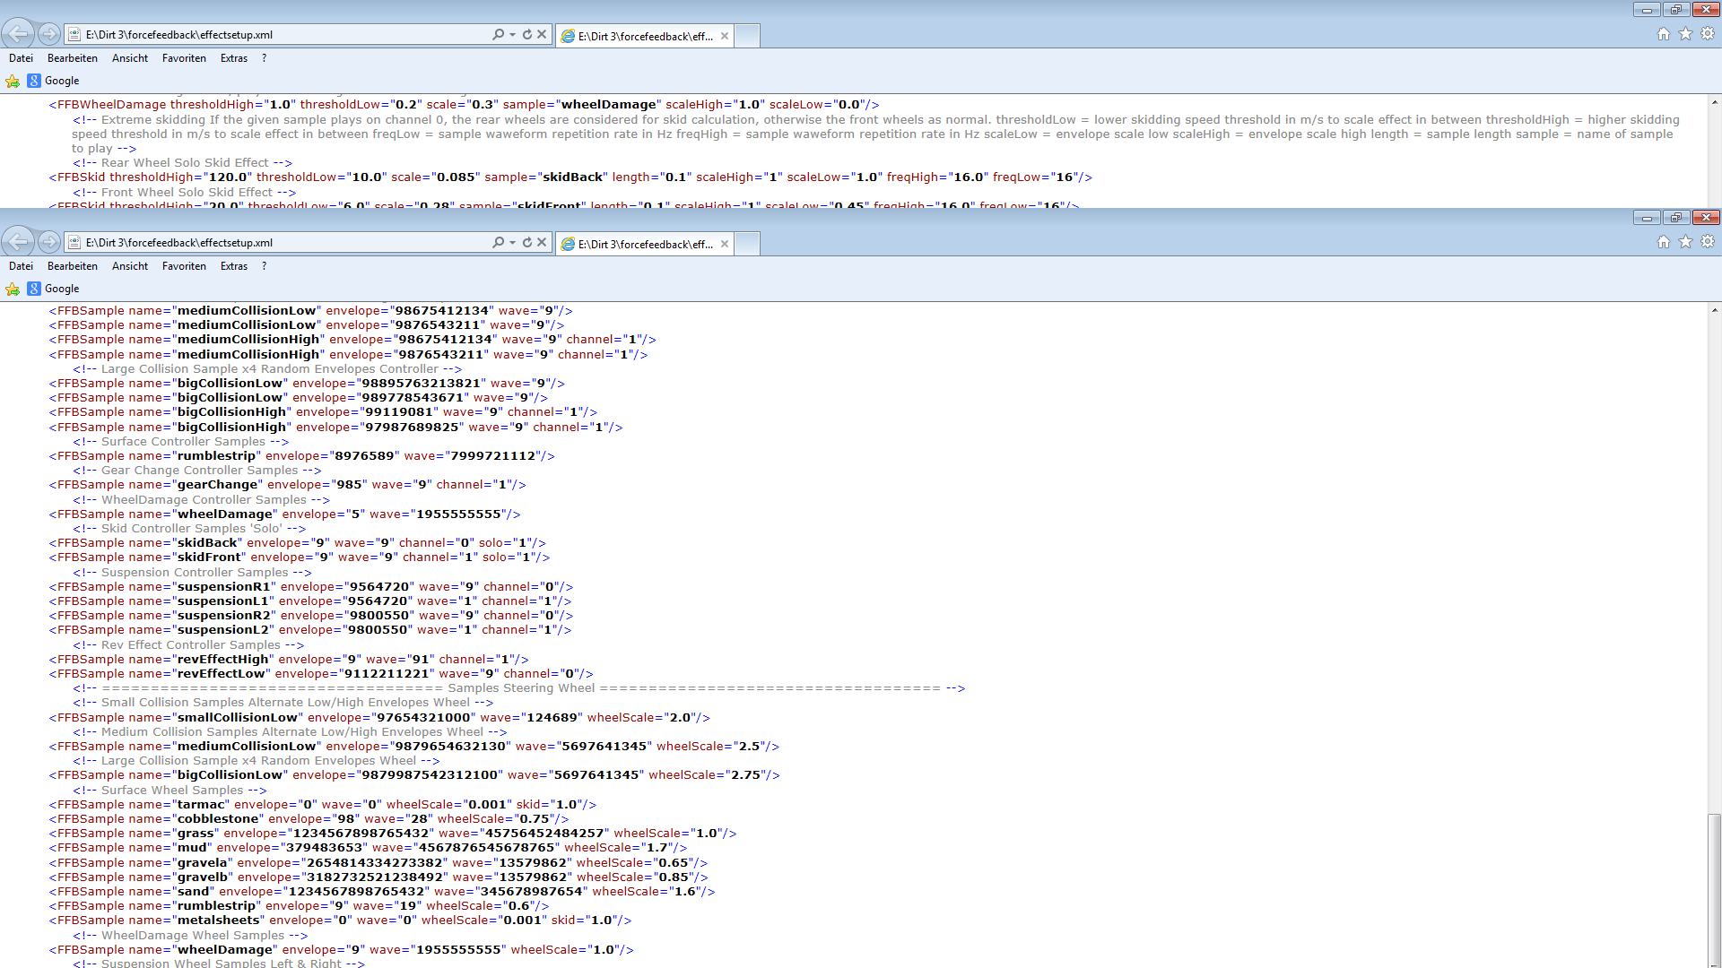This screenshot has width=1722, height=968.
Task: Open Favoriten menu in the lower window
Action: 184,266
